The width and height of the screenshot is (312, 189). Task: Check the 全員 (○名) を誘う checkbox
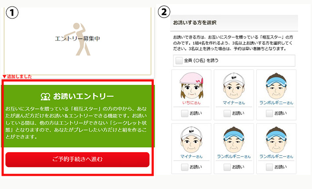[x=179, y=60]
